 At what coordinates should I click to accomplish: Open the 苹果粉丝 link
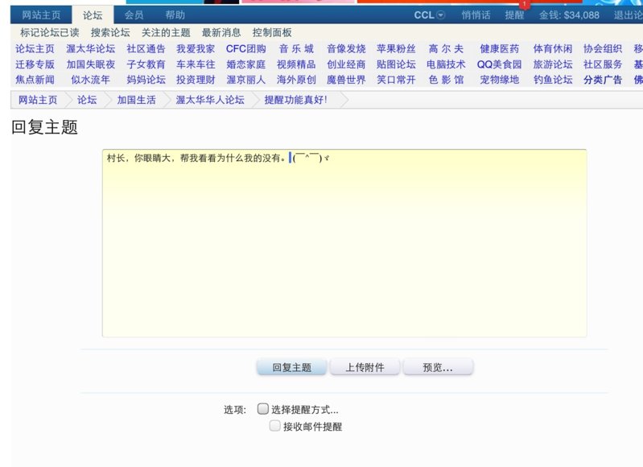tap(396, 49)
